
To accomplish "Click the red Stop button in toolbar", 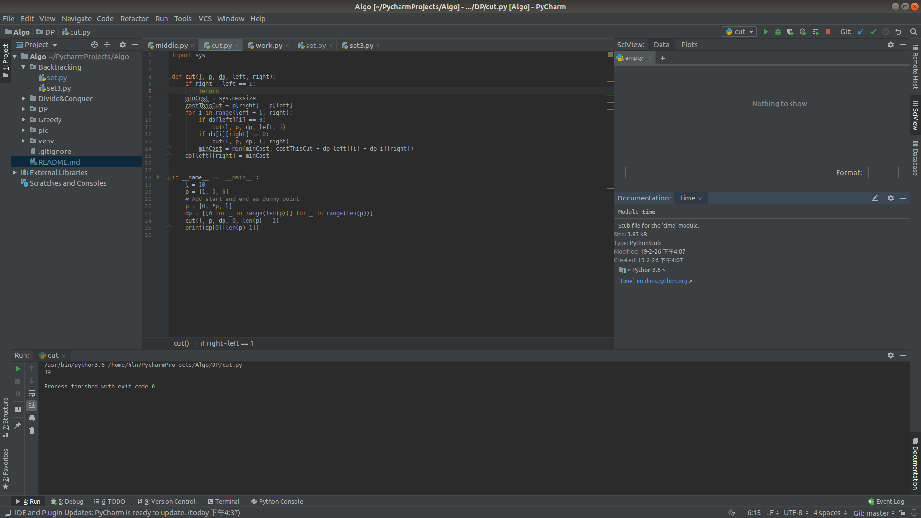I will click(828, 32).
